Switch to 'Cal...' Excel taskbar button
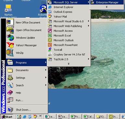Screen dimensions: 125x119 (x=88, y=117)
